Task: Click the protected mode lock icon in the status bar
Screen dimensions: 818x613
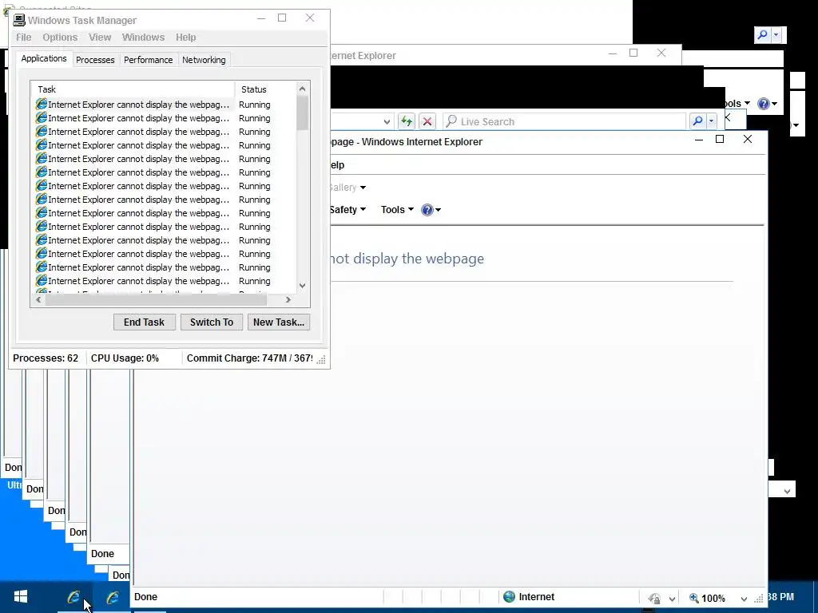Action: [655, 599]
